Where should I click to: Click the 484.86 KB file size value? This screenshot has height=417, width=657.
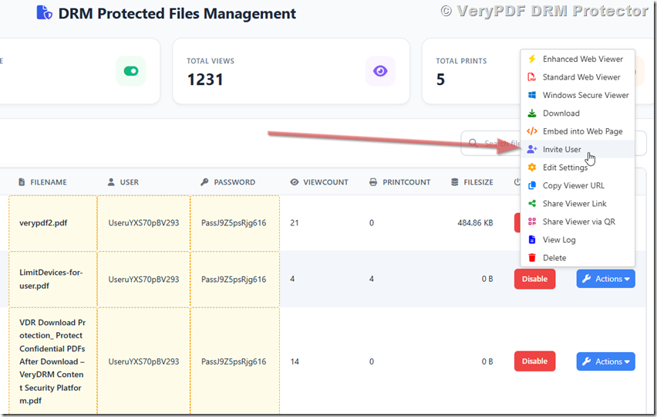click(475, 222)
